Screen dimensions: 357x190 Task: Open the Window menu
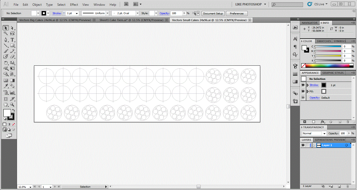(x=99, y=5)
